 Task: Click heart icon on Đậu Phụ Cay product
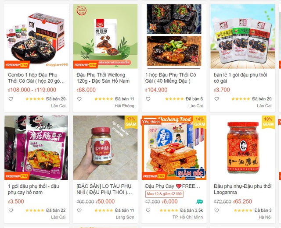pos(148,210)
